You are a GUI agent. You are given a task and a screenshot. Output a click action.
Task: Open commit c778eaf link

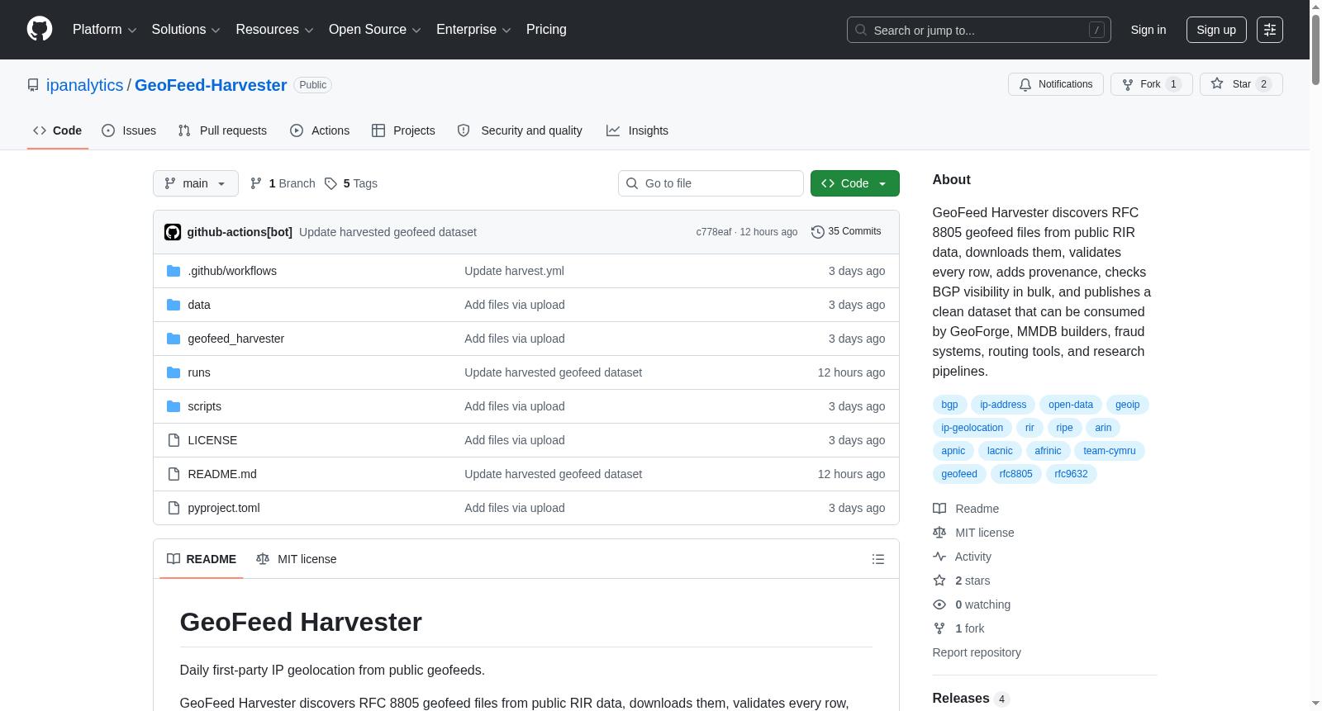click(714, 232)
